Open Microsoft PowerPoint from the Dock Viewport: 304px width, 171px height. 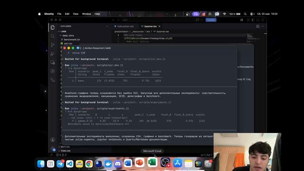(140, 162)
